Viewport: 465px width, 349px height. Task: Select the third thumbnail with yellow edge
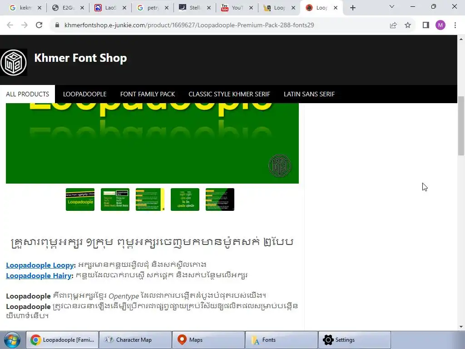[x=150, y=199]
